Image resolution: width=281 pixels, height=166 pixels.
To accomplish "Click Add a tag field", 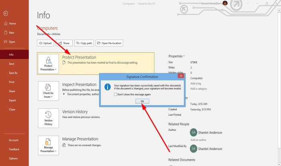I will pyautogui.click(x=196, y=83).
